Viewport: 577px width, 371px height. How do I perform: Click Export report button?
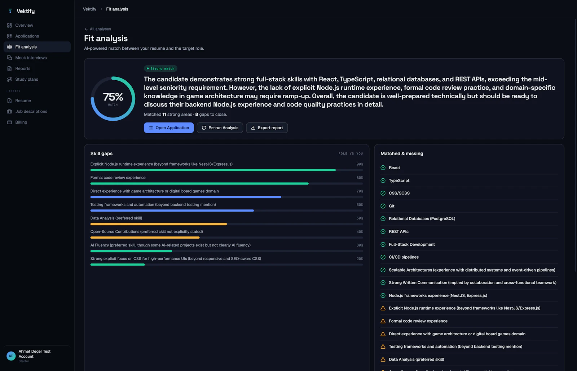[x=267, y=128]
